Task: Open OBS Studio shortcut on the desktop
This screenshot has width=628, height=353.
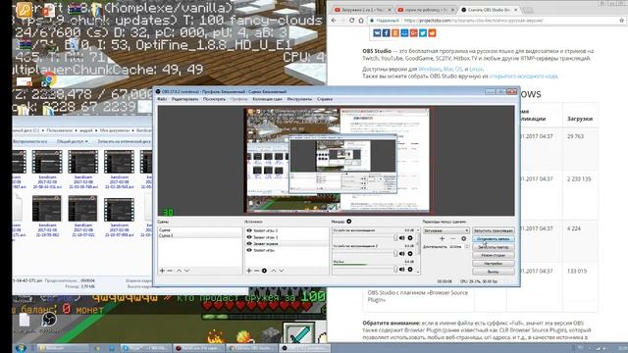Action: coord(49,321)
